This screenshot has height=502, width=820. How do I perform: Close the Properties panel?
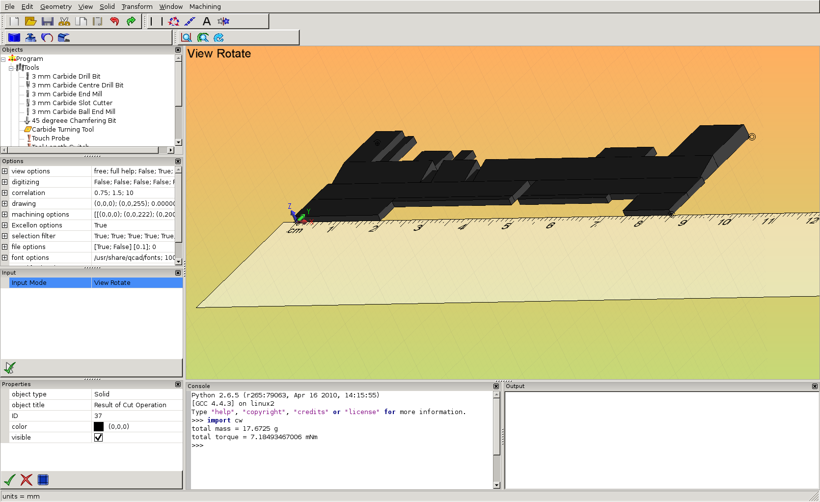[178, 384]
